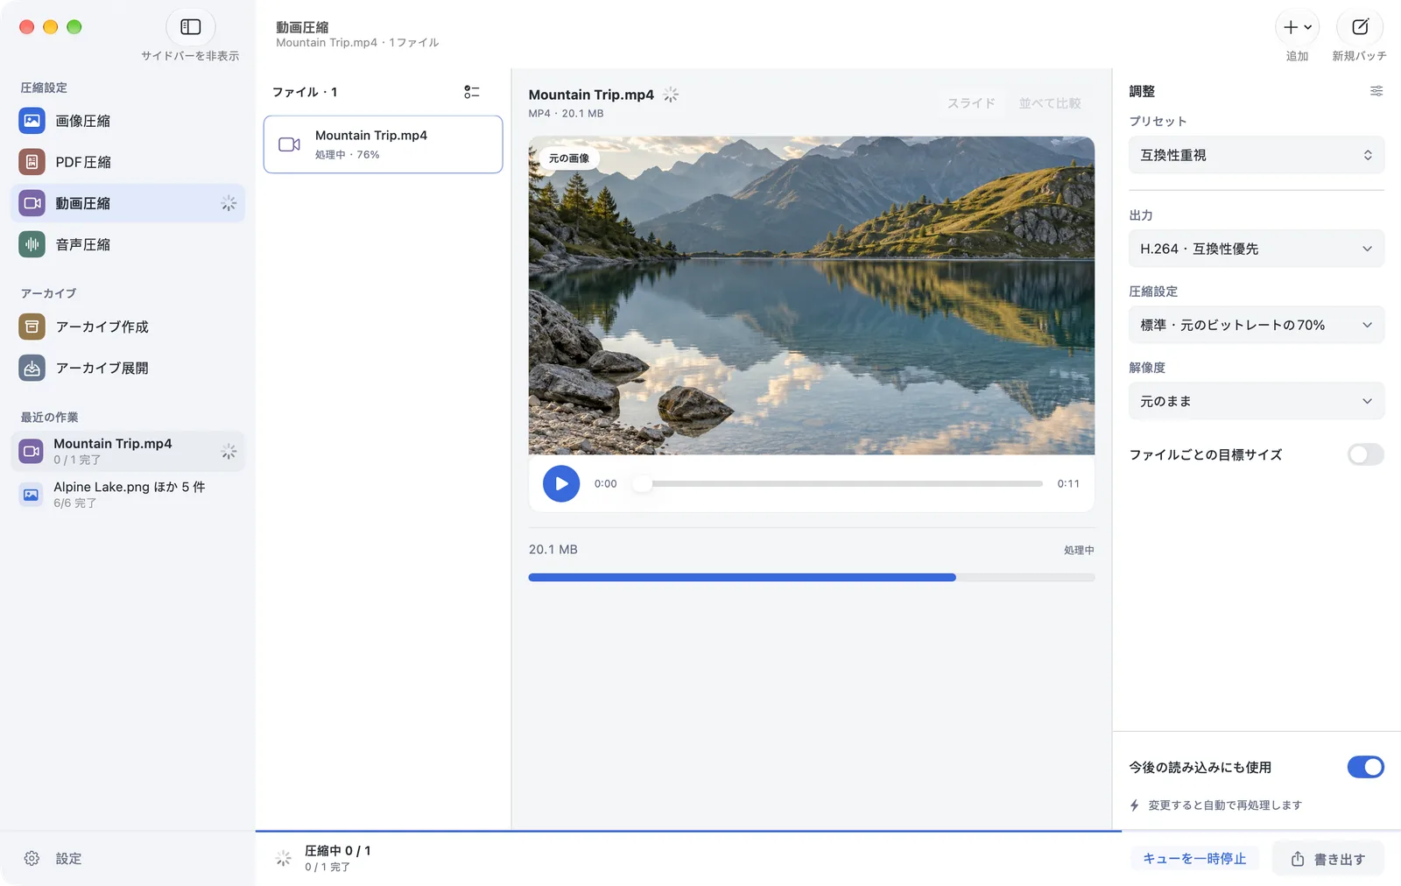Click the 追加 plus add button
This screenshot has height=886, width=1401.
click(x=1297, y=27)
